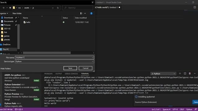Select the hello file
198x111 pixels.
click(28, 22)
